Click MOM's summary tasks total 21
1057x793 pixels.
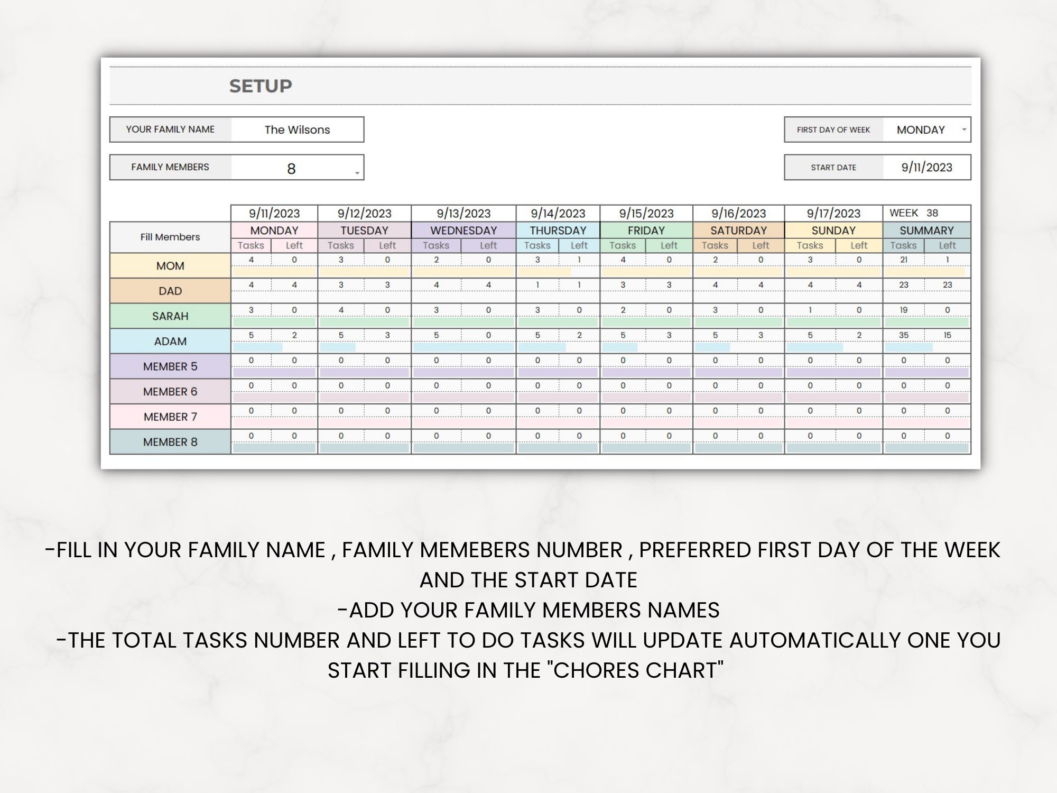(x=904, y=260)
